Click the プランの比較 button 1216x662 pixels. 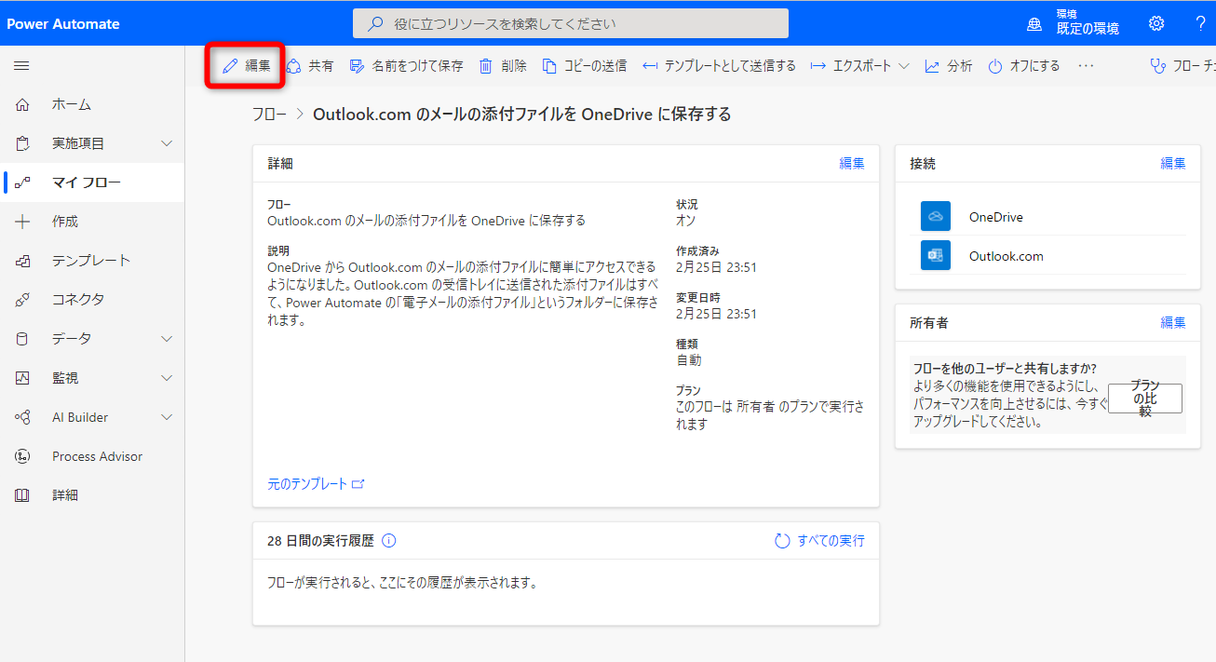(x=1145, y=398)
